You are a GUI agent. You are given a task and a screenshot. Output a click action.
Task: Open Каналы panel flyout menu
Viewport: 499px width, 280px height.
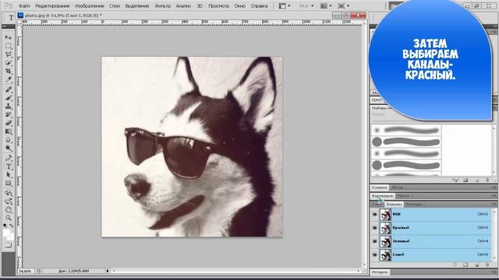[494, 204]
